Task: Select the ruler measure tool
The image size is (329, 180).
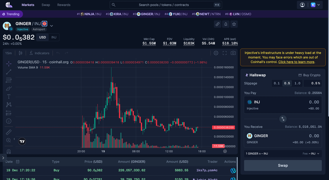Action: [9, 132]
